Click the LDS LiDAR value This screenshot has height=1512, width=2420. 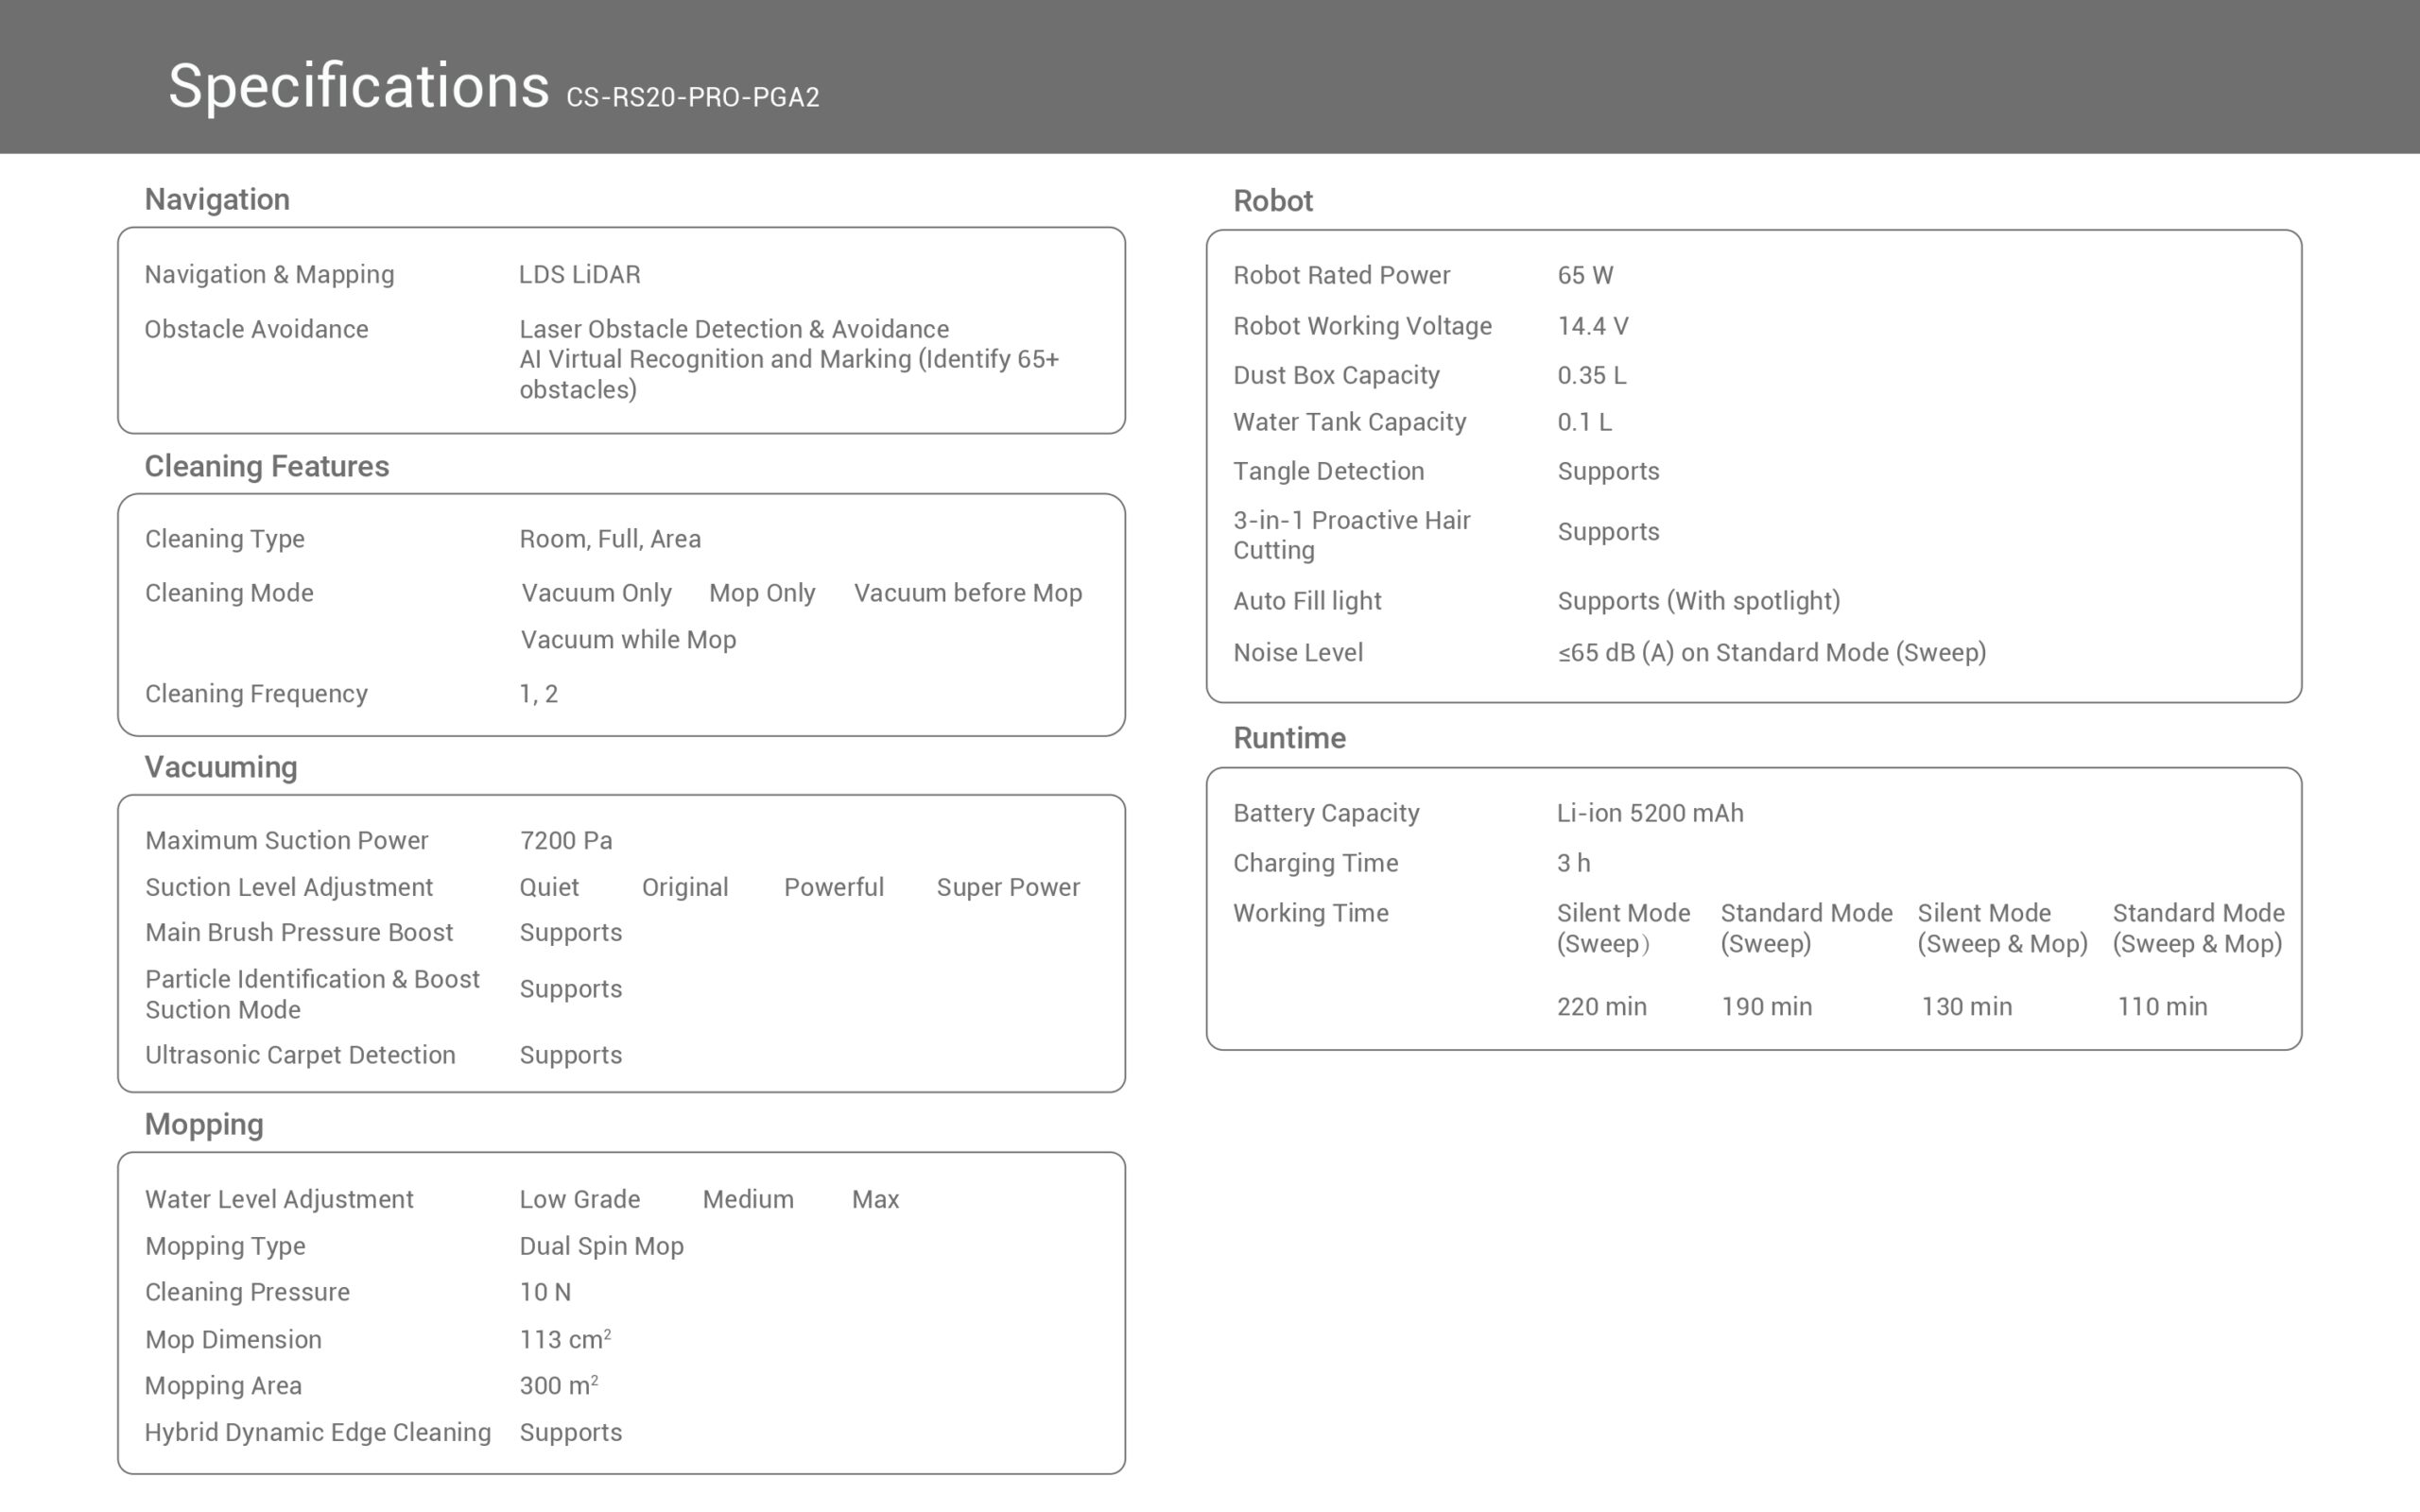tap(579, 274)
